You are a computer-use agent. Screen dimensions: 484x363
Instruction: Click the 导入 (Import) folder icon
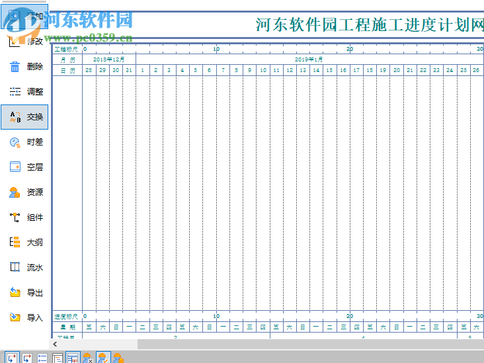click(x=15, y=317)
